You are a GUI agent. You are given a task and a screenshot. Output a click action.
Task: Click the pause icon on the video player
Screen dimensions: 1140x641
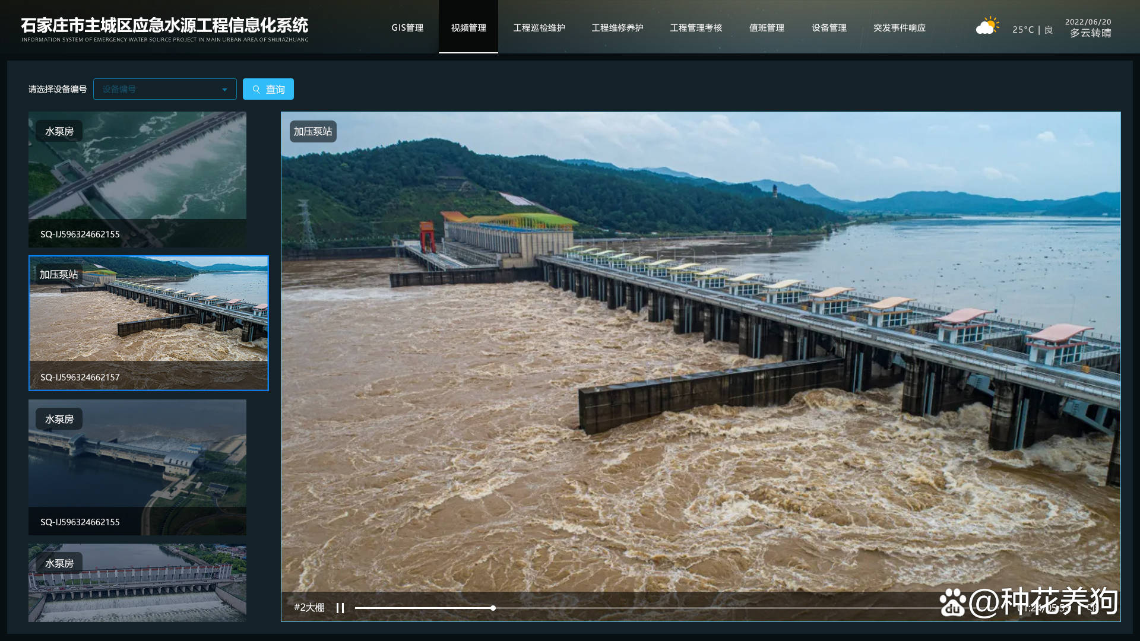pos(340,608)
